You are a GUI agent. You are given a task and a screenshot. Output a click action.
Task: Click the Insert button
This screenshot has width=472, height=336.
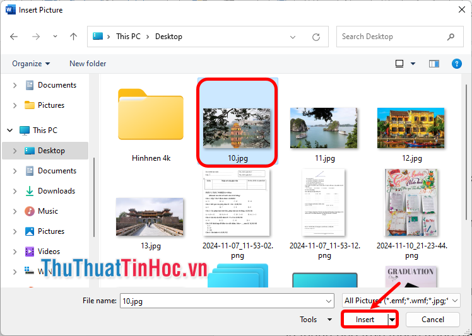coord(365,320)
